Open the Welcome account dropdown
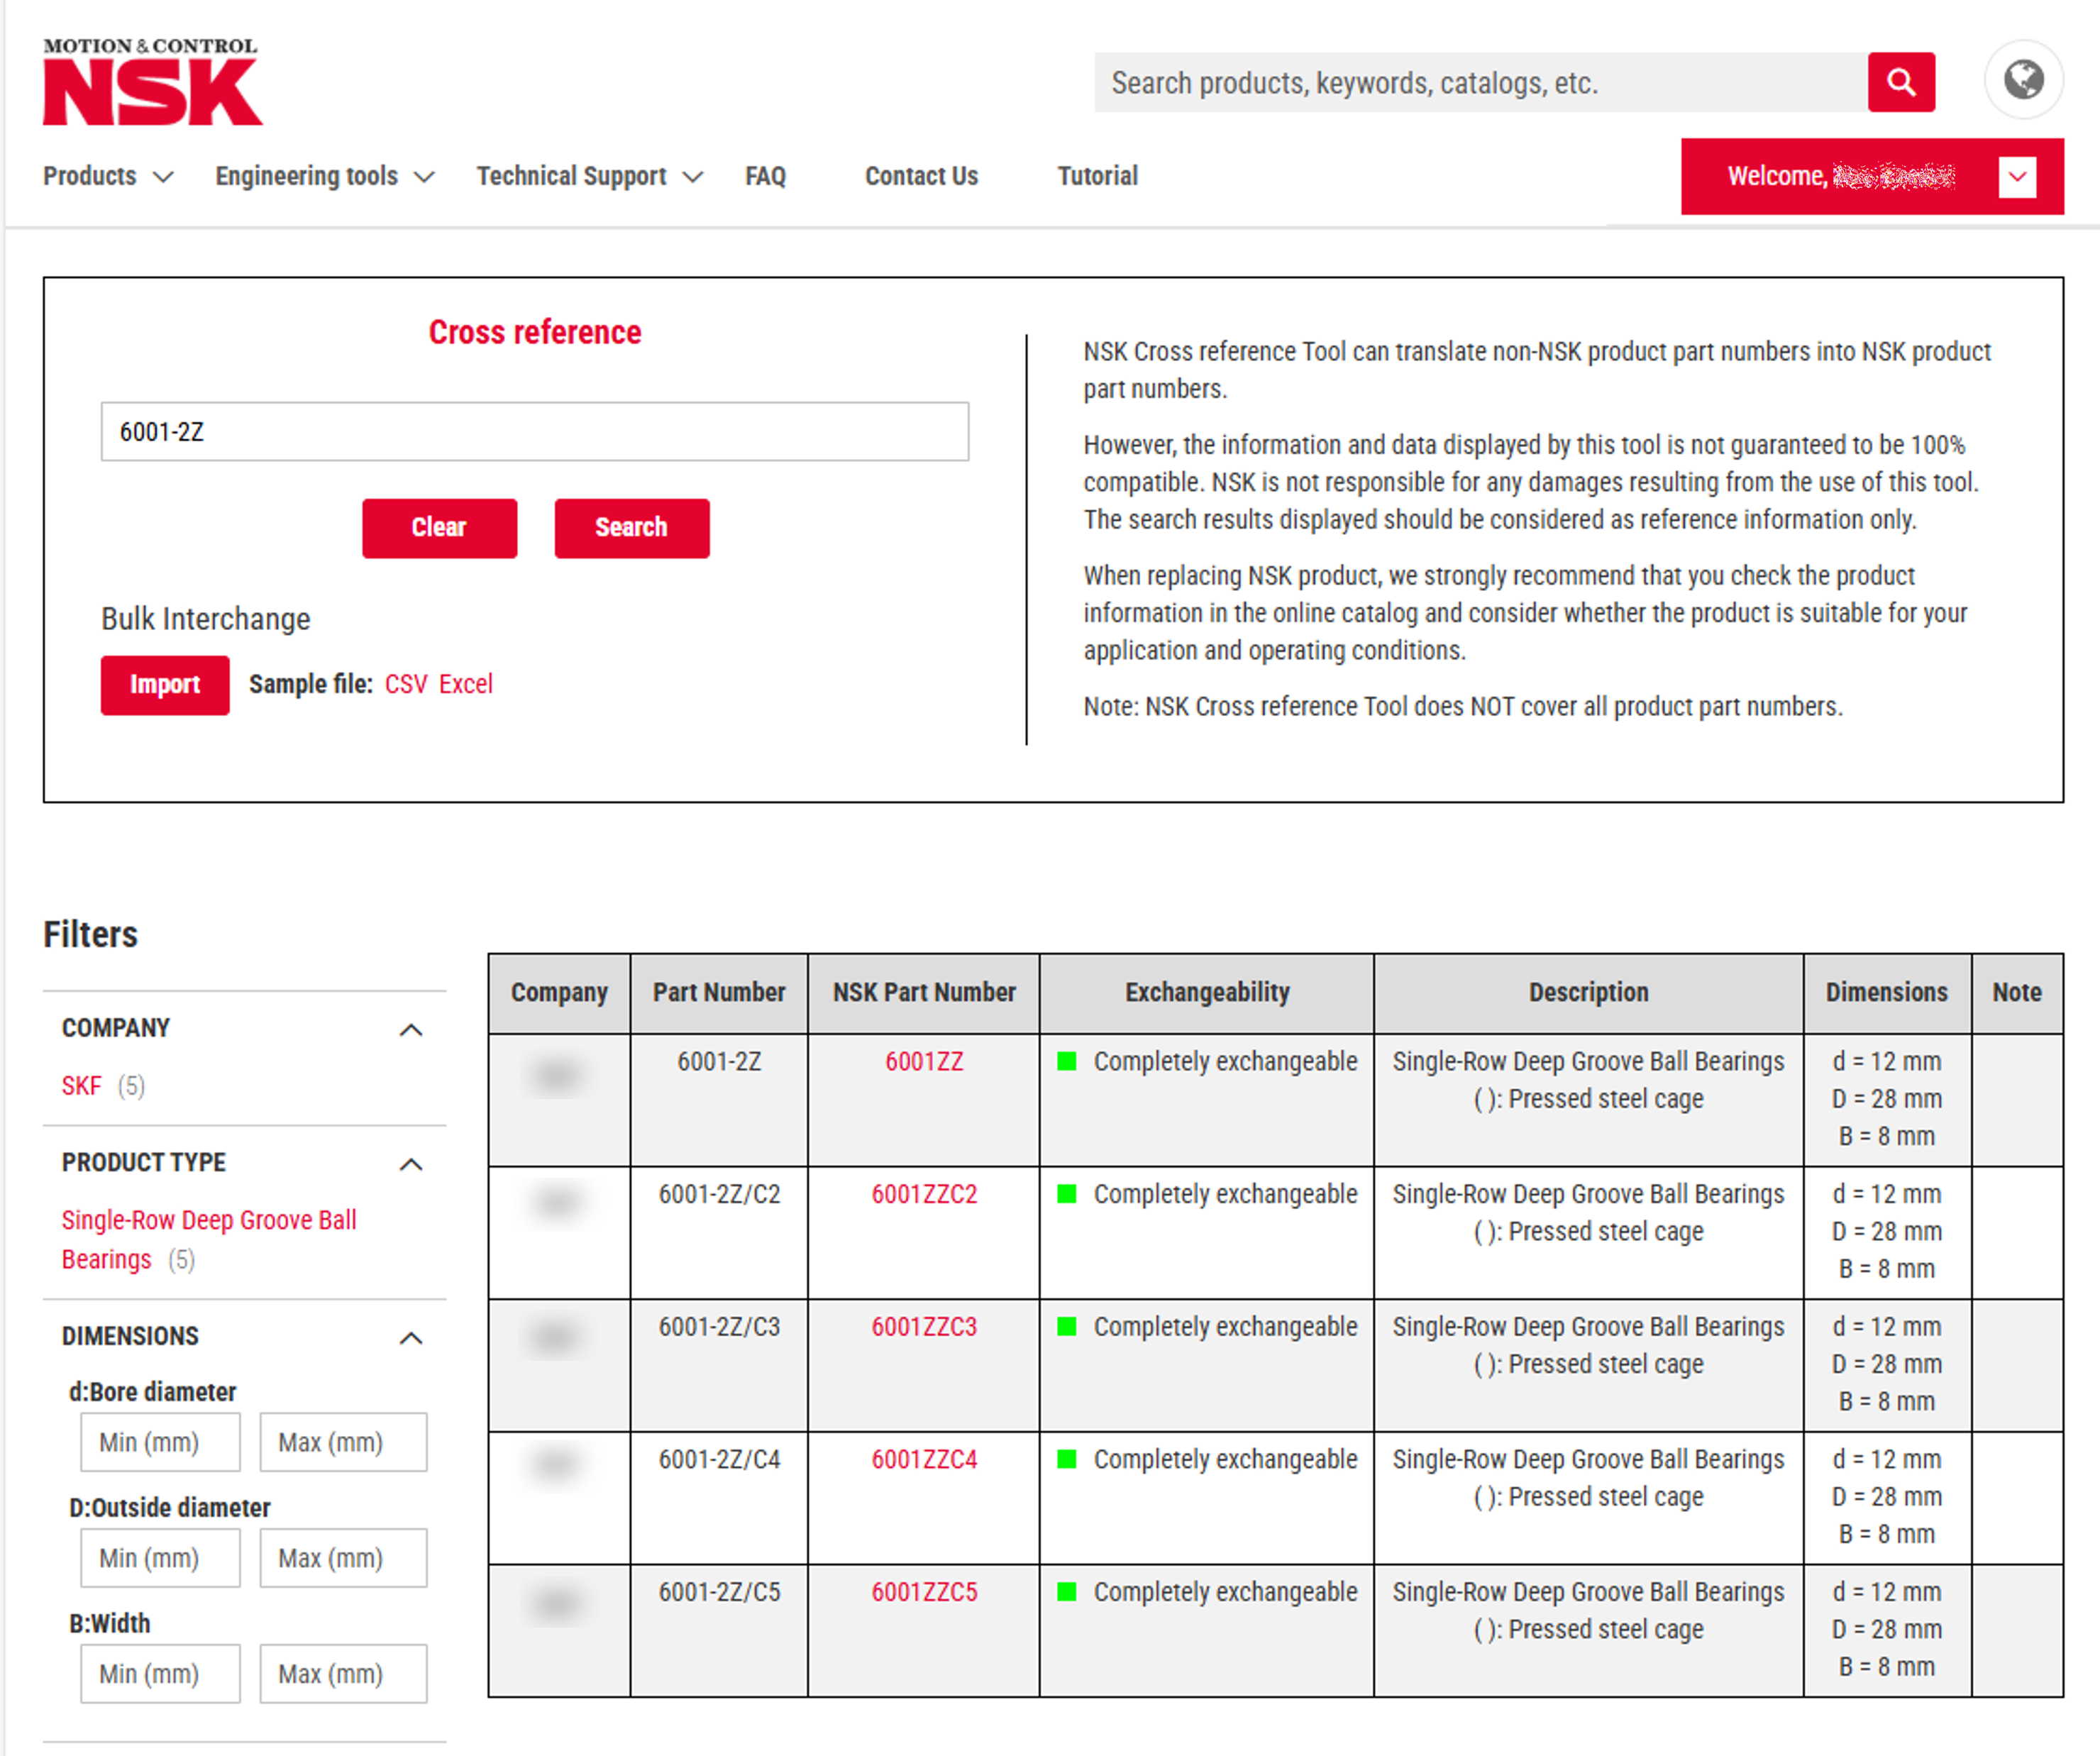This screenshot has width=2100, height=1756. [x=2017, y=176]
